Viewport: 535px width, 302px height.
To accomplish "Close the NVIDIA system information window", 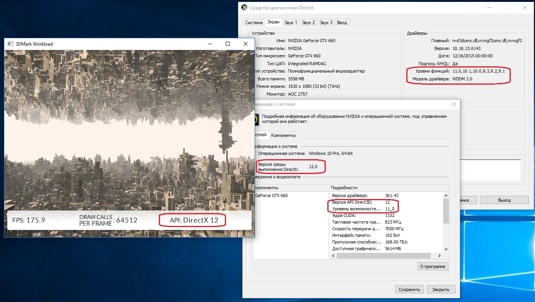I will tap(454, 104).
